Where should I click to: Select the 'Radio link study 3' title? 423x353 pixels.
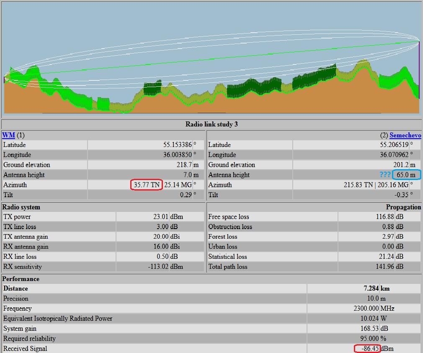pyautogui.click(x=211, y=124)
